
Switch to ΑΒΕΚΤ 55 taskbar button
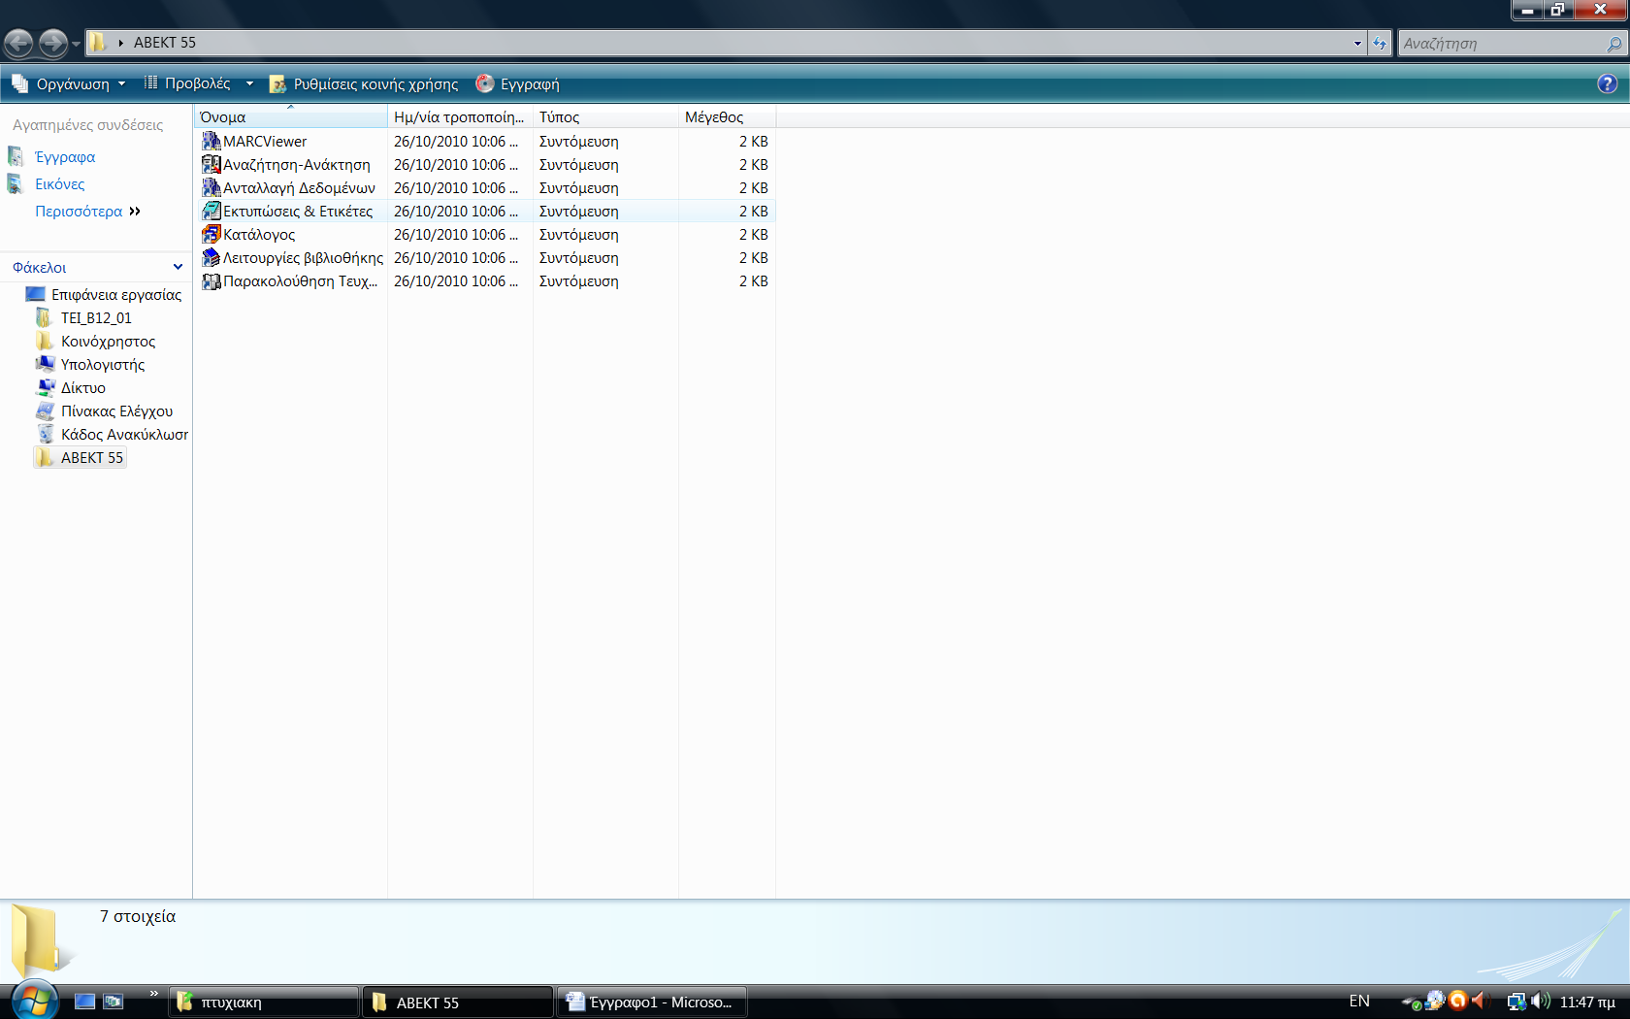point(457,1003)
